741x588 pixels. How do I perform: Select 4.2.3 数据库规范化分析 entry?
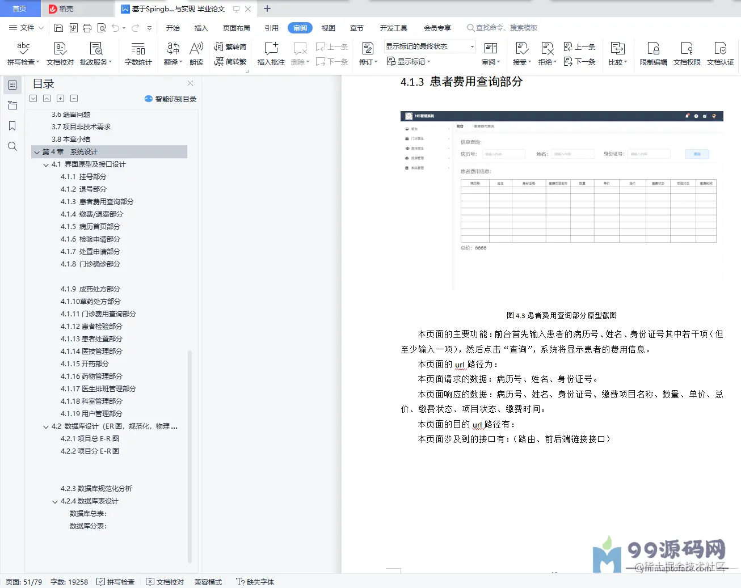click(96, 489)
